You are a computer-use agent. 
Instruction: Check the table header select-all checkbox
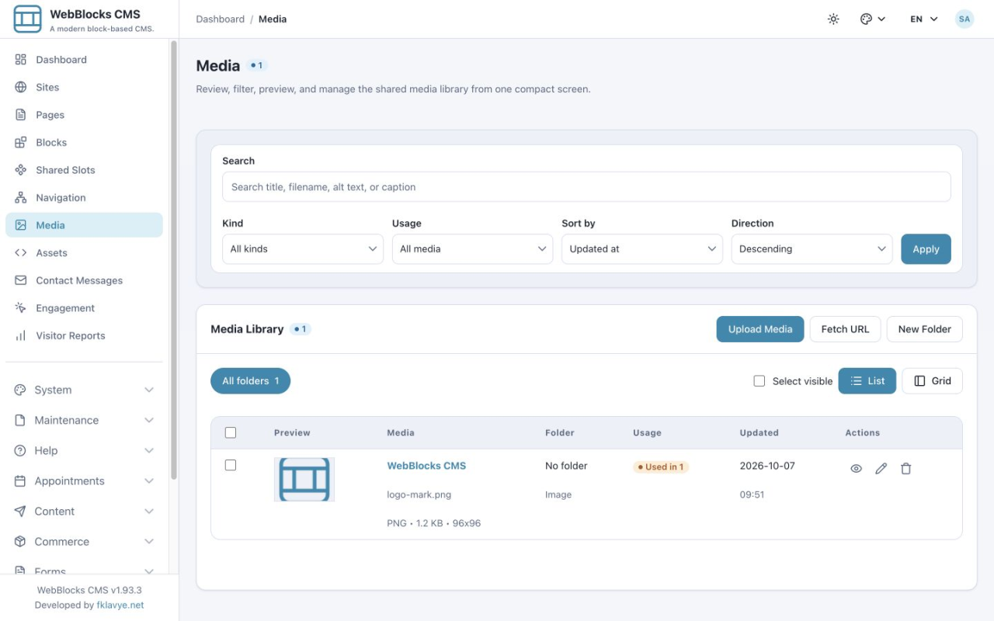pyautogui.click(x=230, y=432)
